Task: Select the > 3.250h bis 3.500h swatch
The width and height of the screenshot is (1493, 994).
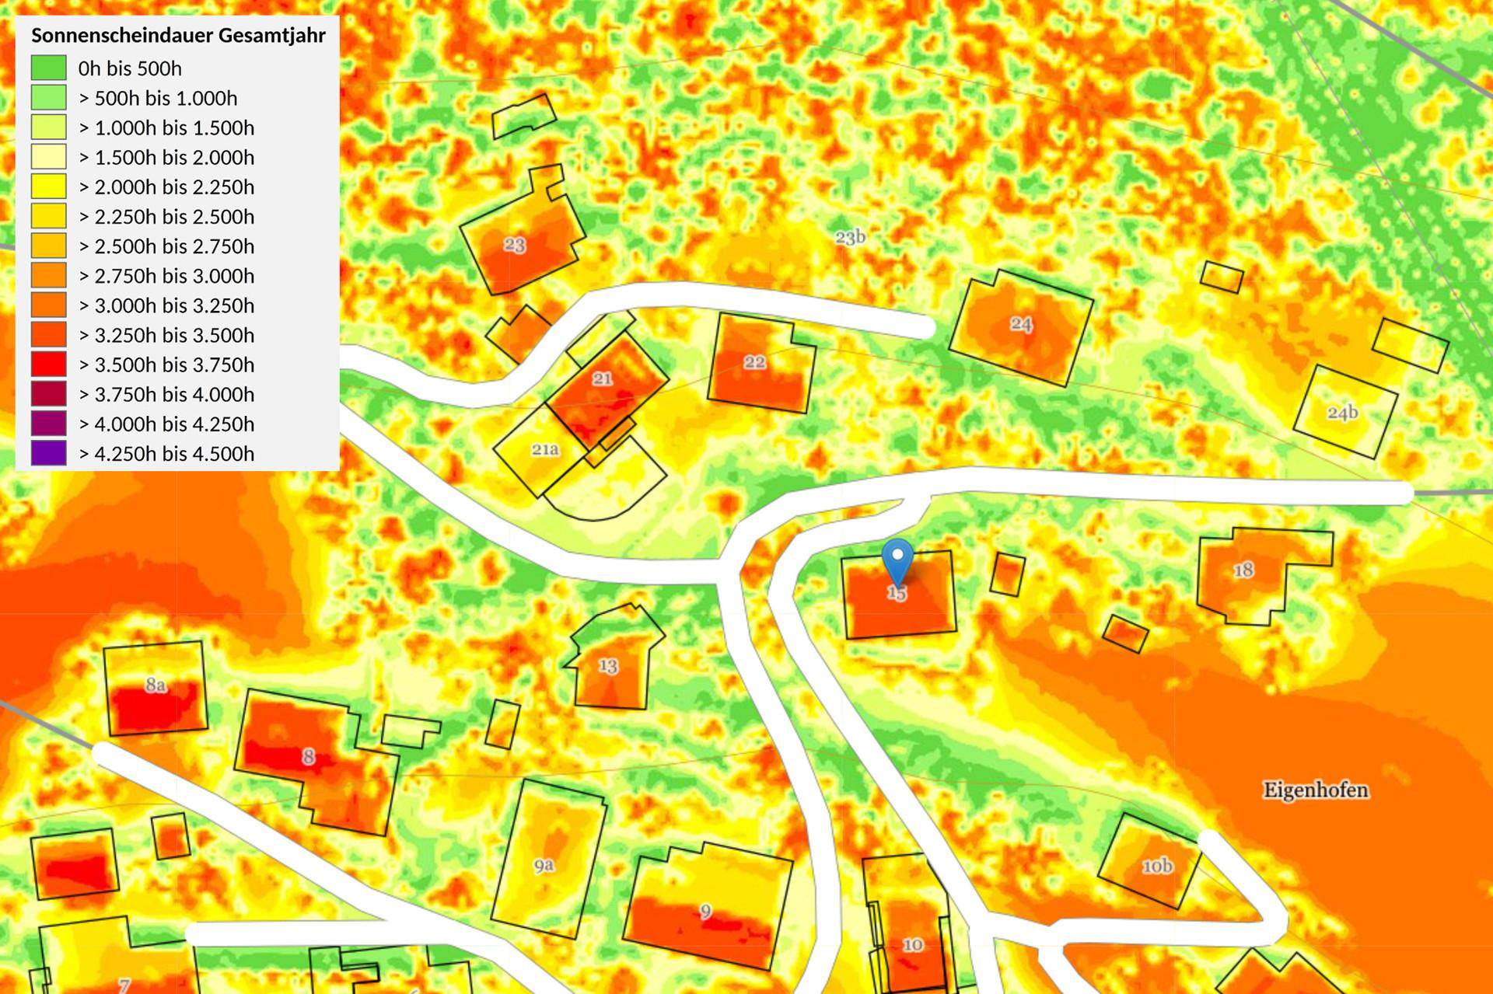Action: coord(48,334)
